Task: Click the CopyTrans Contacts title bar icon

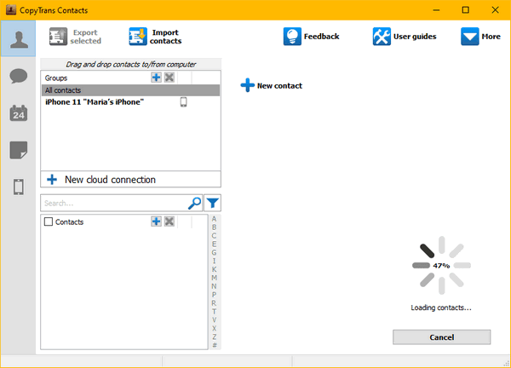Action: 11,10
